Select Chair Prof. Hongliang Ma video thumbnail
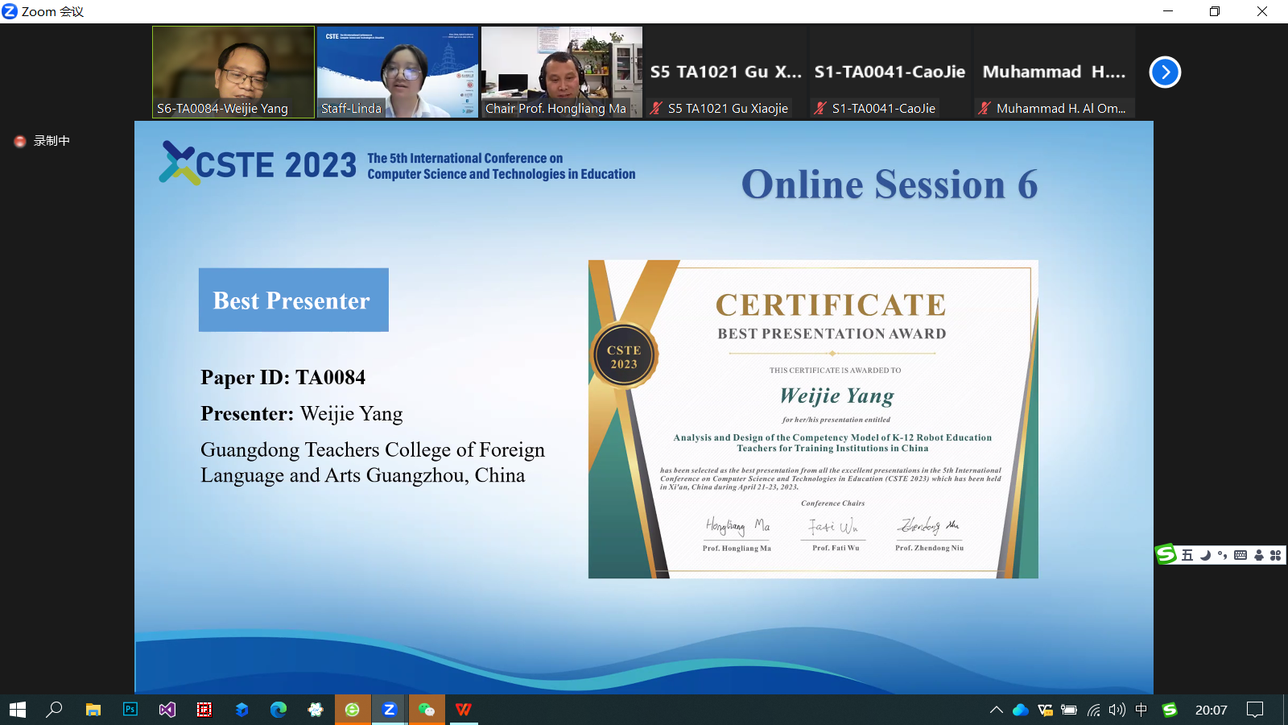This screenshot has height=725, width=1288. 561,72
